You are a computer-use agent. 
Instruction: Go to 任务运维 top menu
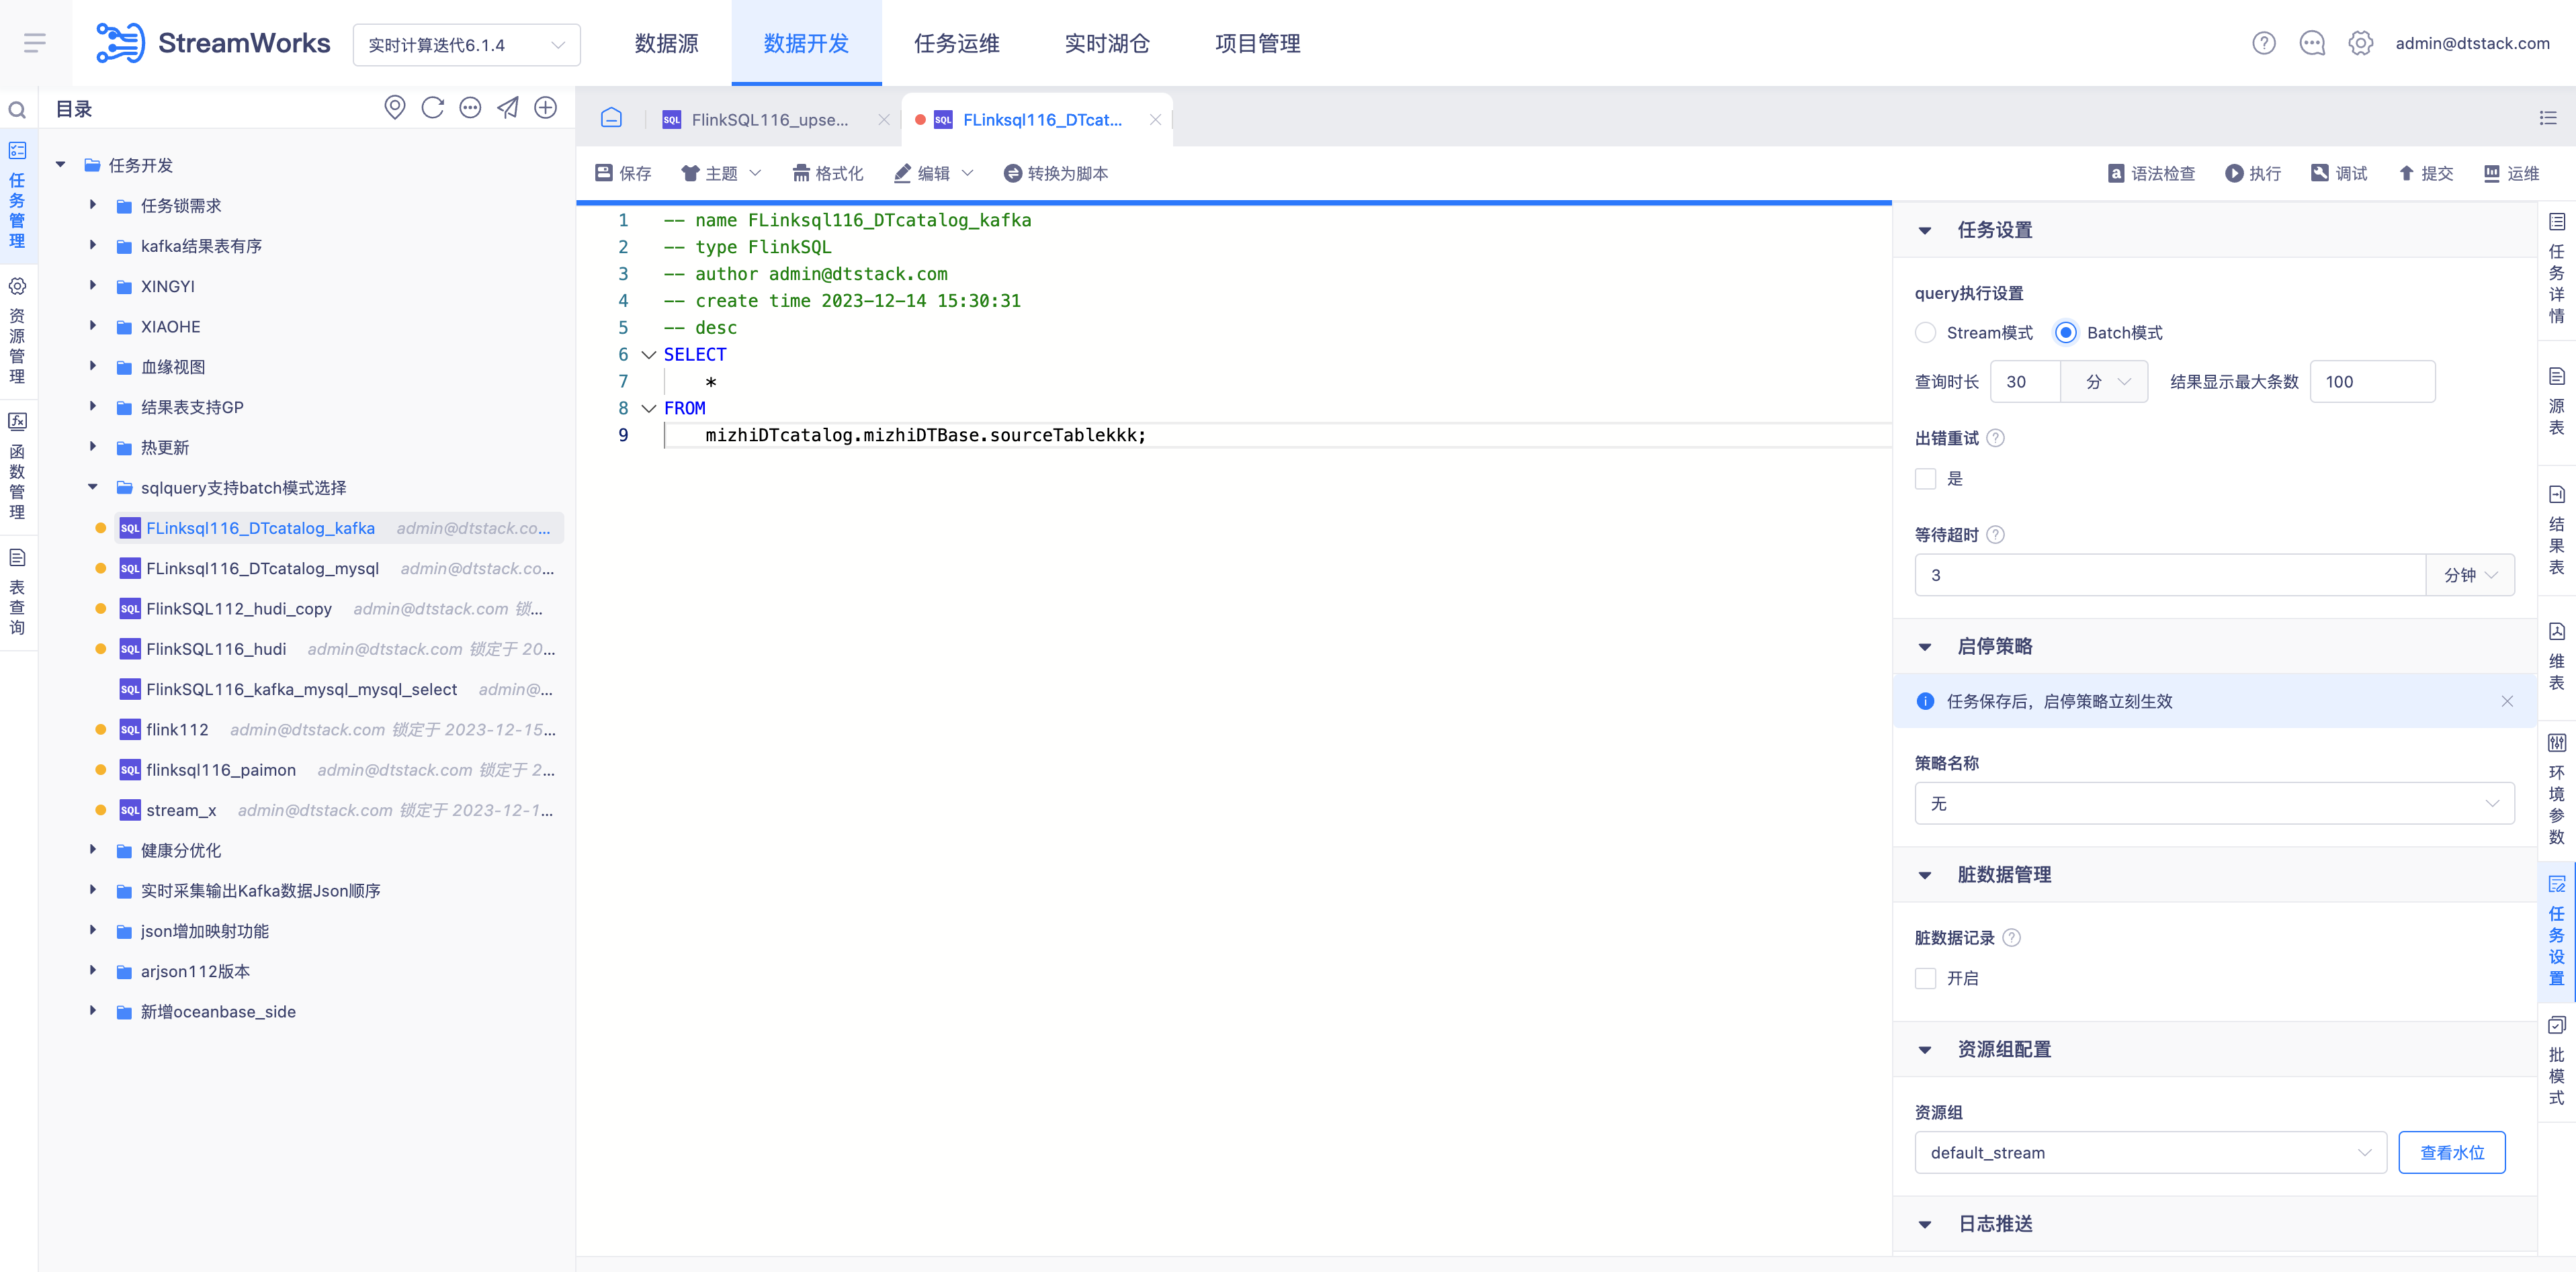[956, 43]
